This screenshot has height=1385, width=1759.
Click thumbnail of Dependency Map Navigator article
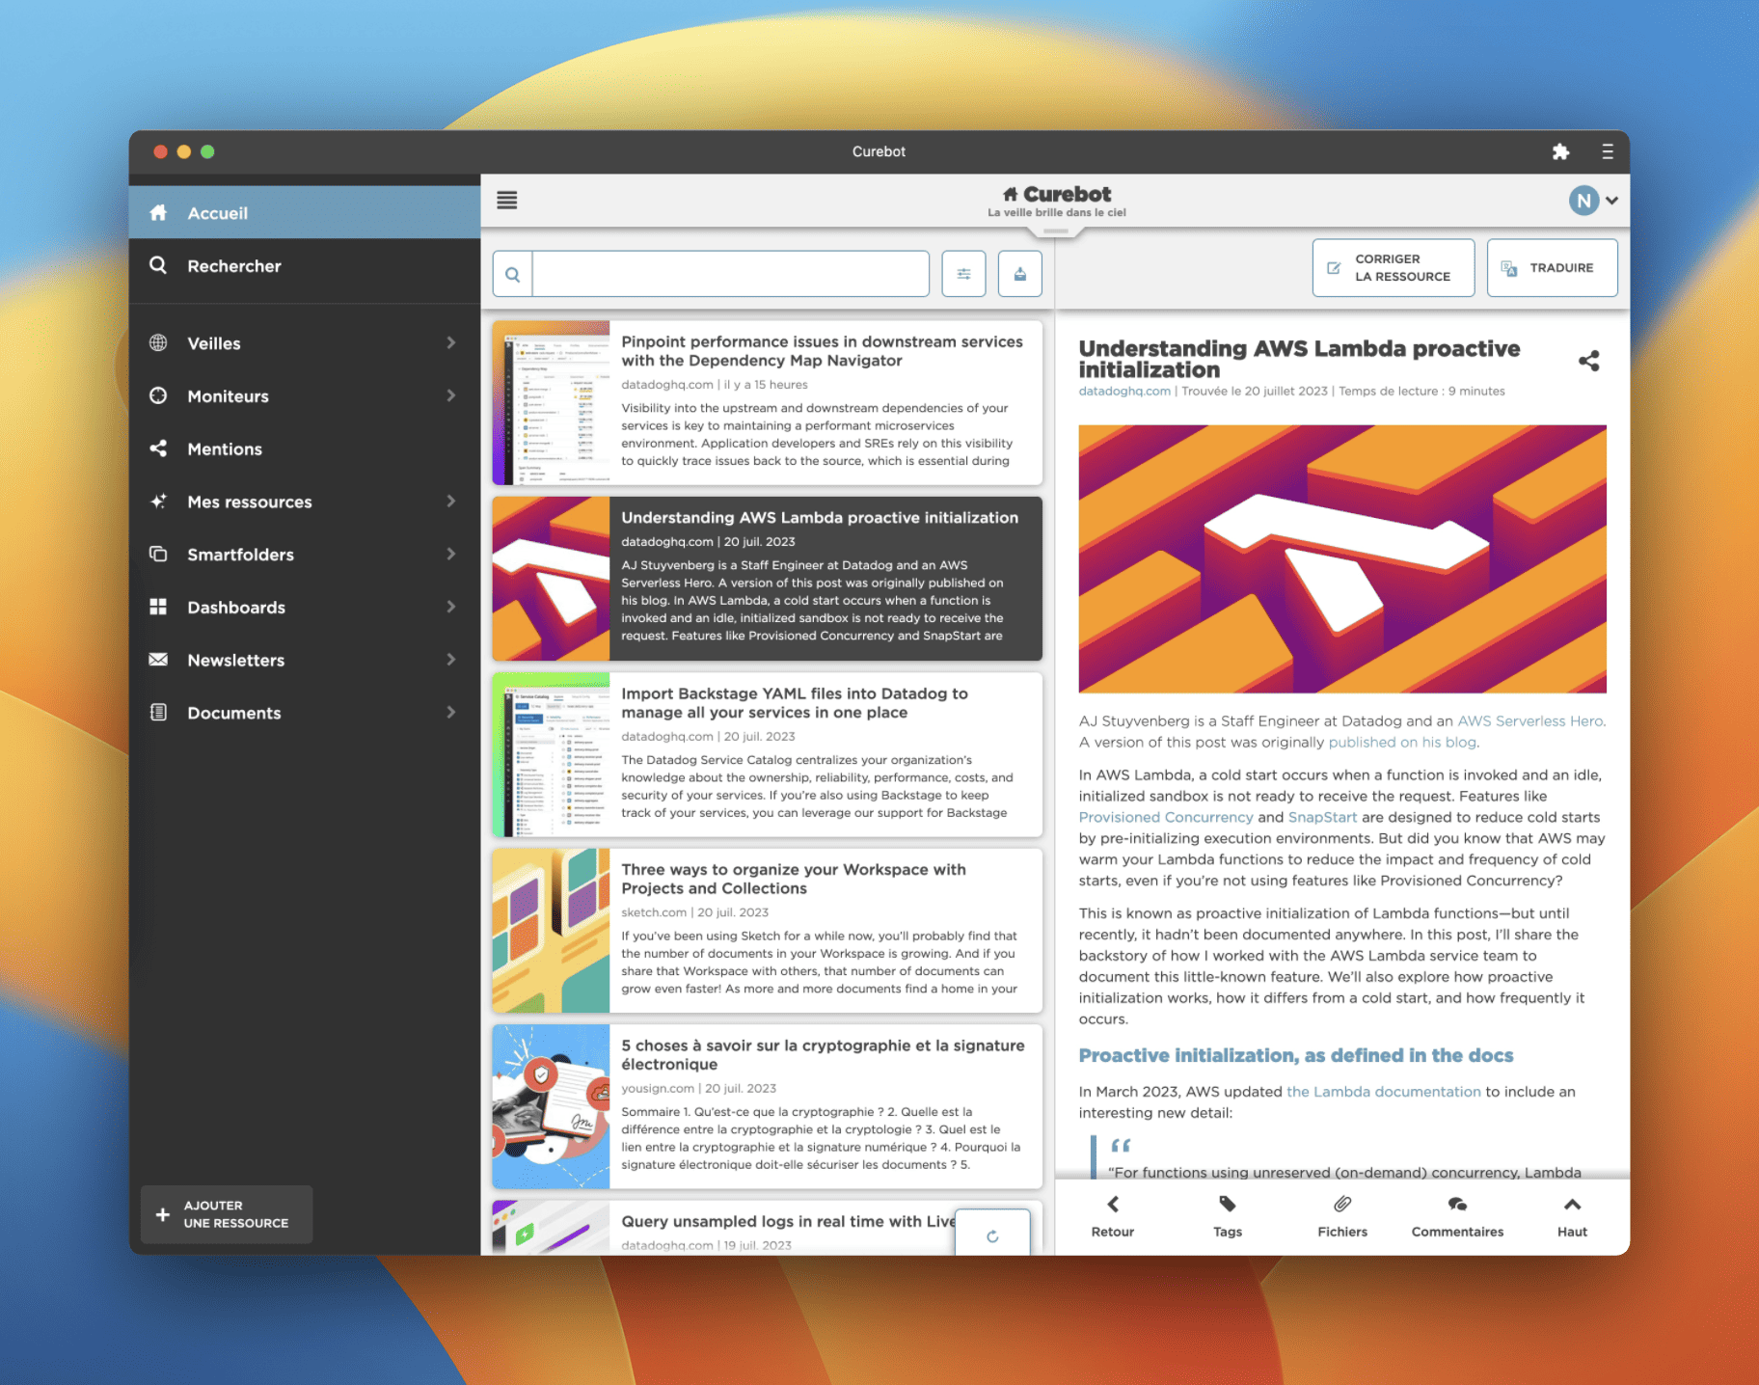click(x=551, y=403)
